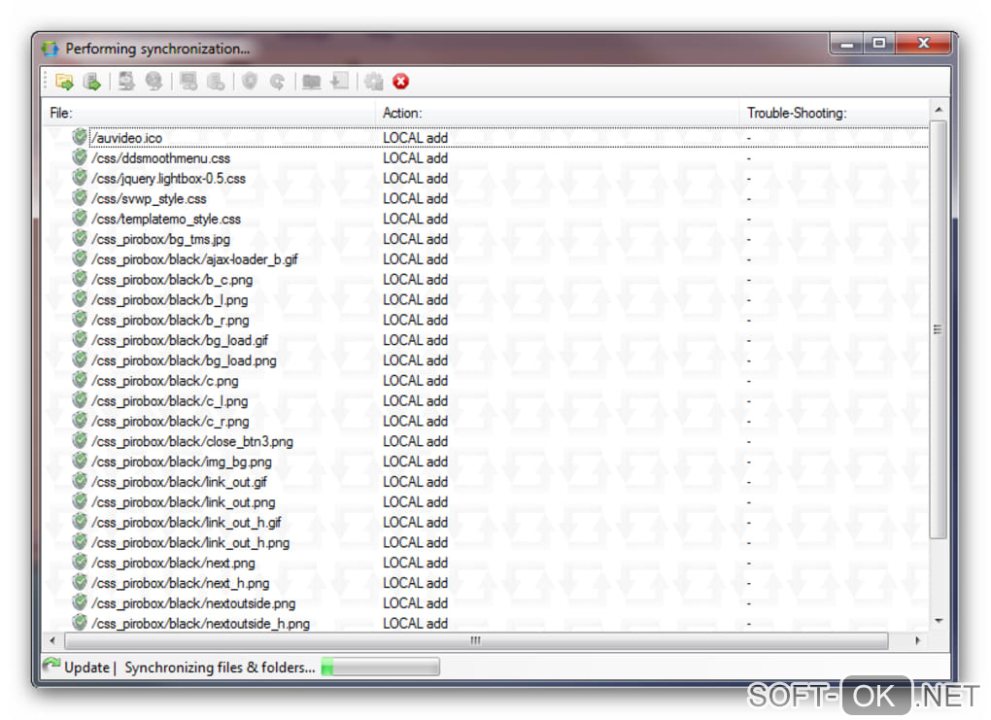Select the /css_pirobox/black/img_bg.png row
This screenshot has width=991, height=720.
pos(487,462)
